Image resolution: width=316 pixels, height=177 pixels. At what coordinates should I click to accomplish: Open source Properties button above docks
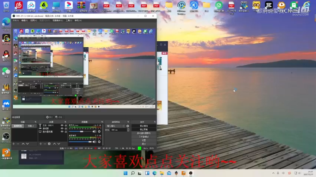click(x=49, y=117)
